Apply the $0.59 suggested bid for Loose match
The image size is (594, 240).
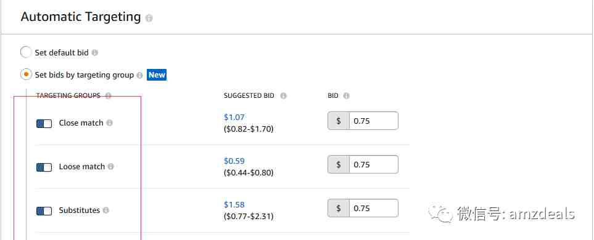pyautogui.click(x=234, y=161)
